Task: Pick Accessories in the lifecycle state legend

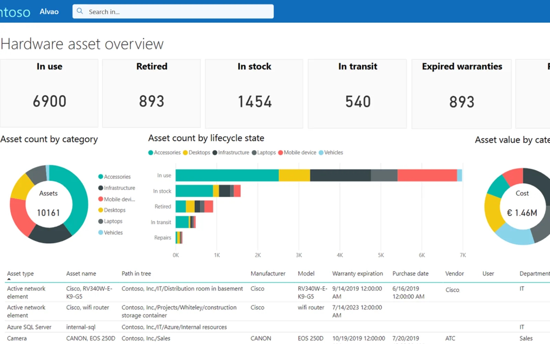Action: 164,152
